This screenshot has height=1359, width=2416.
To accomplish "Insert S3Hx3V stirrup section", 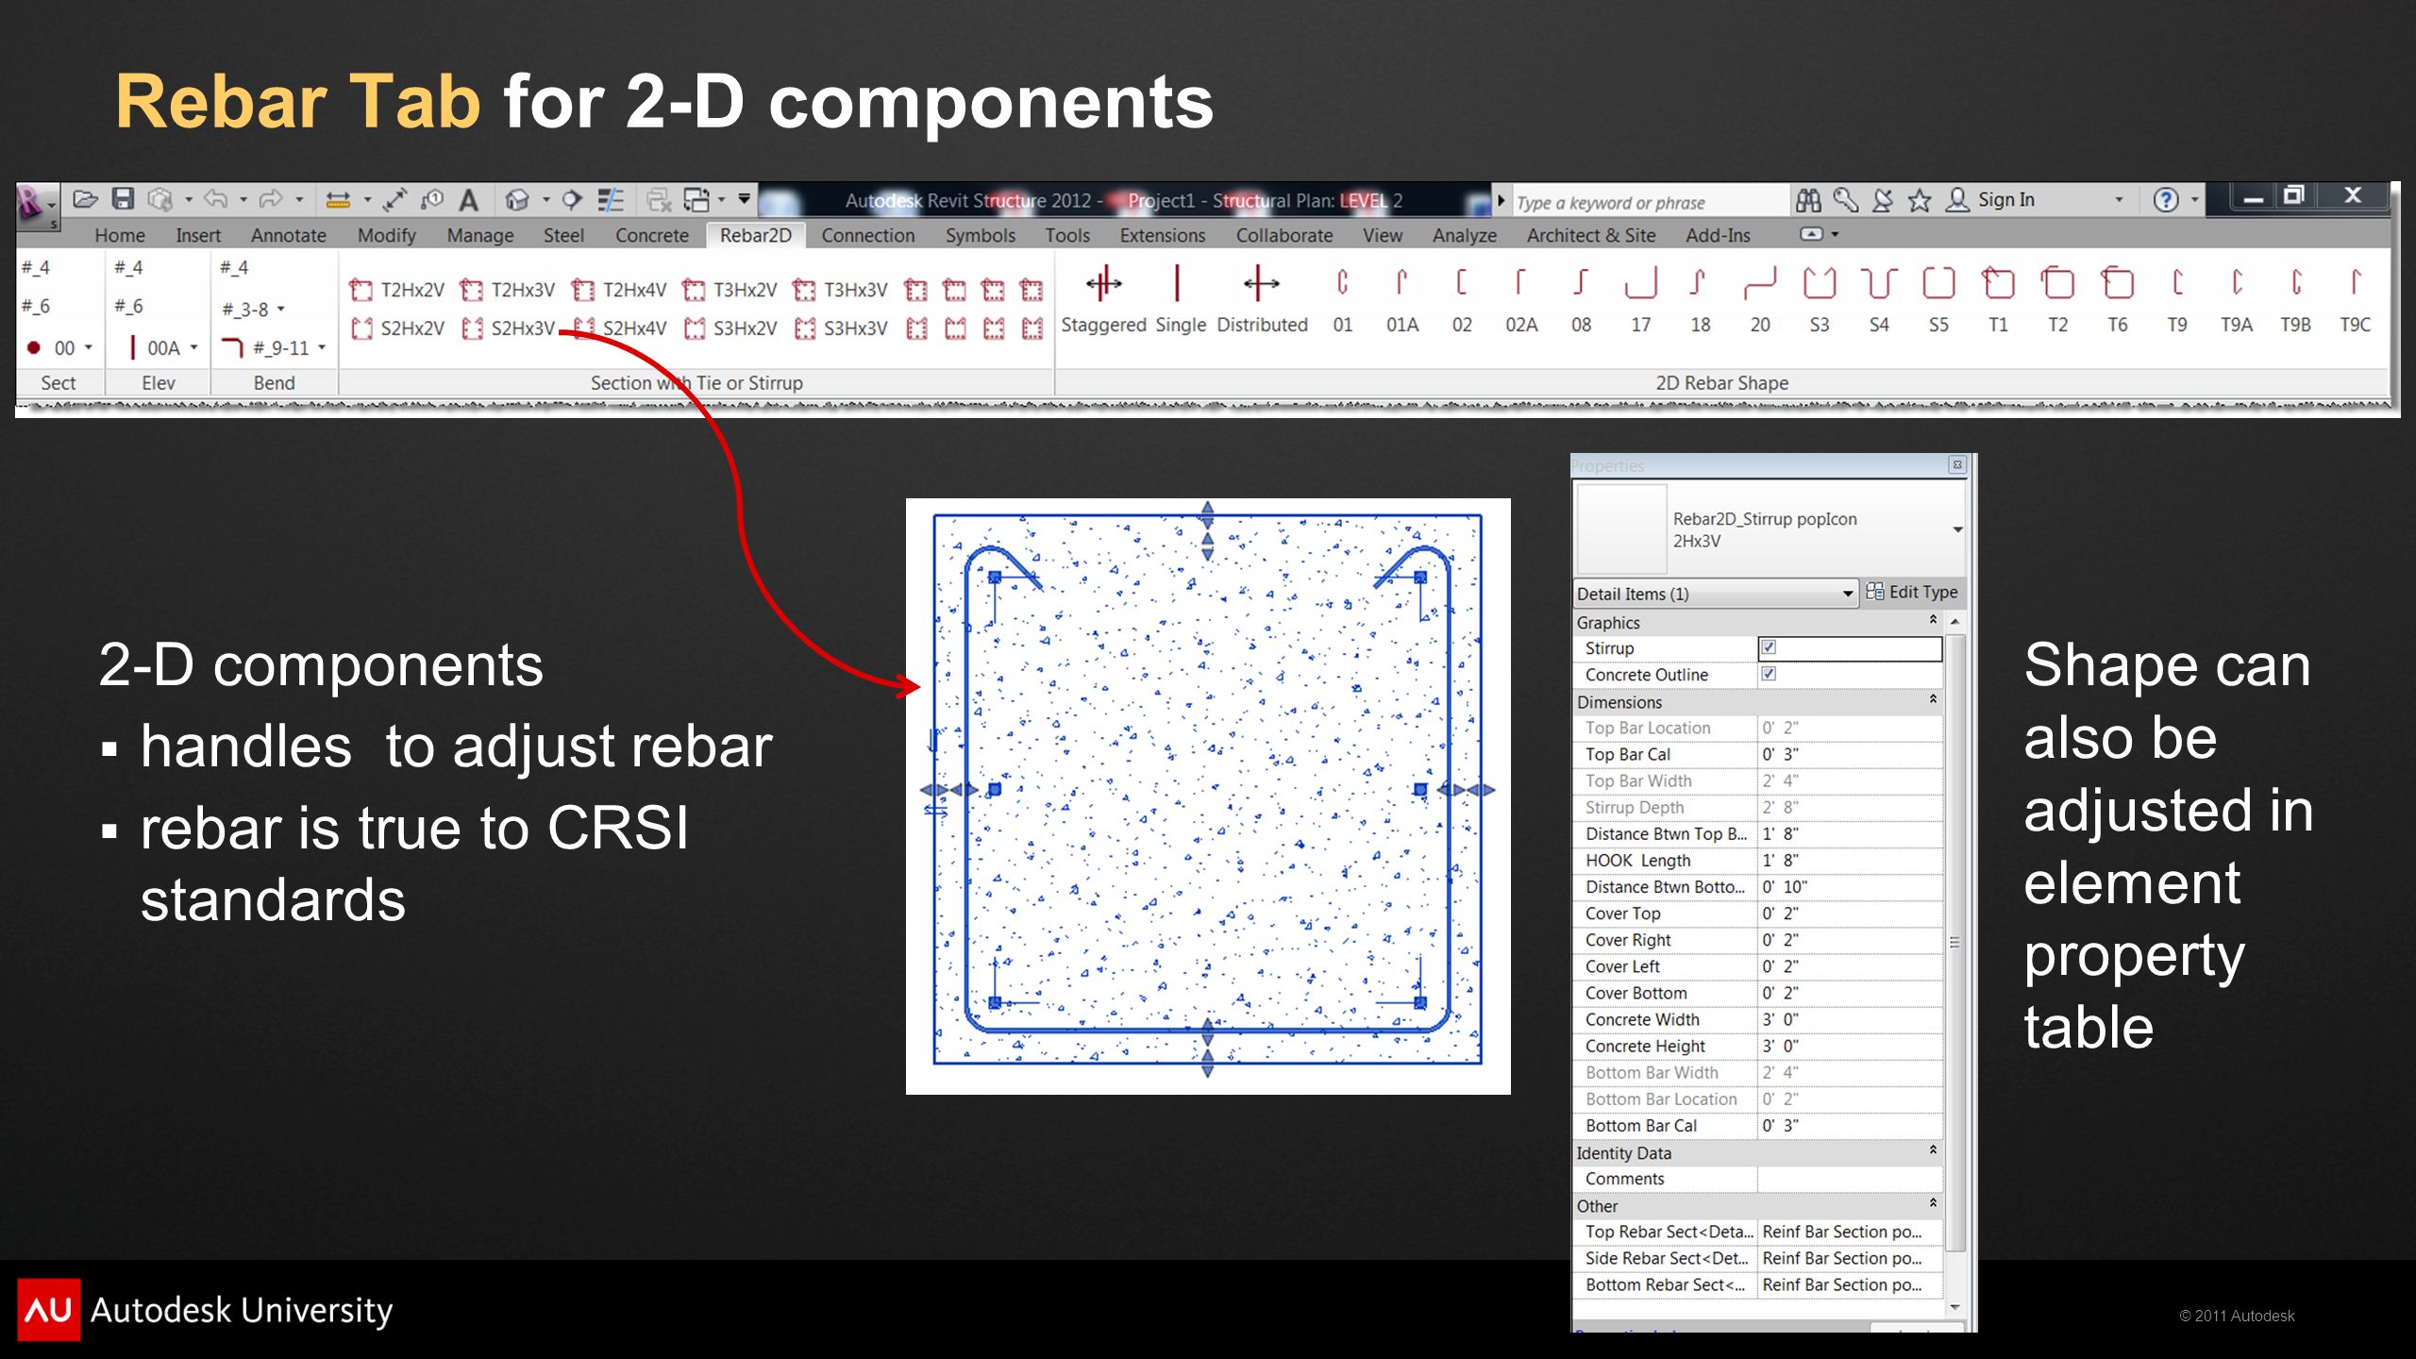I will (840, 328).
